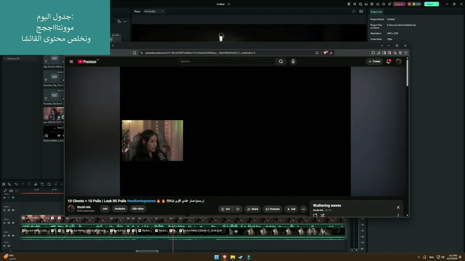Open the playlist panel options menu
The image size is (465, 261).
coord(398,215)
